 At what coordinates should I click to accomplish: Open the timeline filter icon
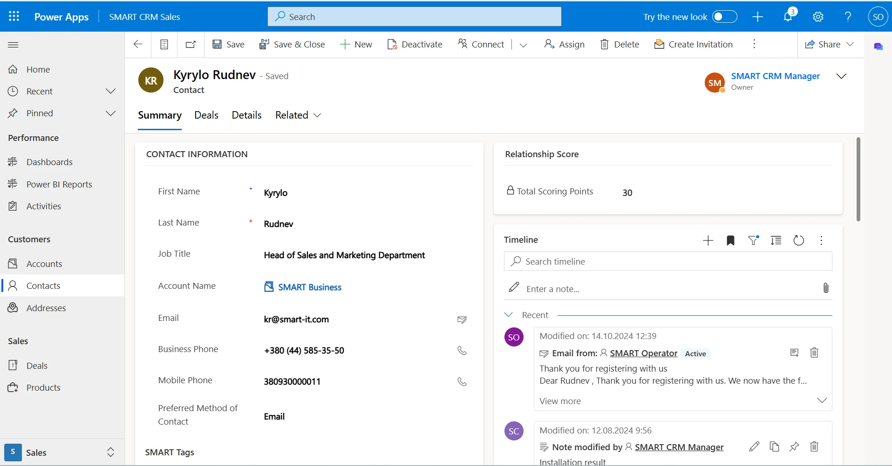pos(753,240)
